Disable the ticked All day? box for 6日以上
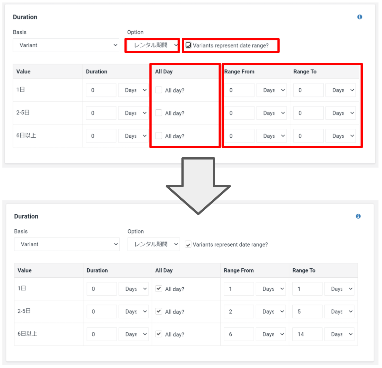 coord(159,334)
